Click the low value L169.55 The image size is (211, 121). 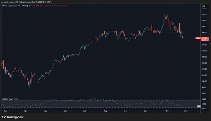pyautogui.click(x=46, y=6)
